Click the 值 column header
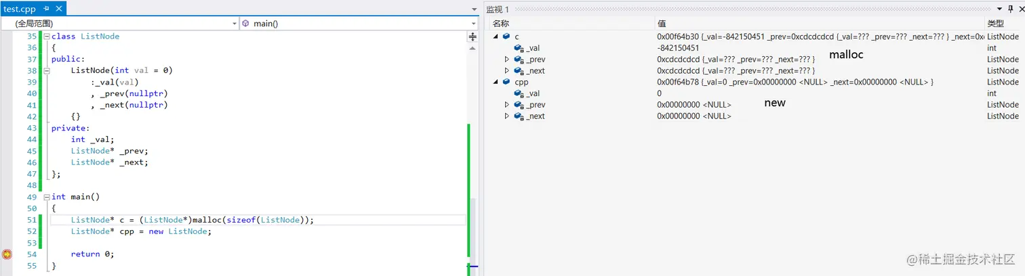1025x276 pixels. (x=662, y=24)
